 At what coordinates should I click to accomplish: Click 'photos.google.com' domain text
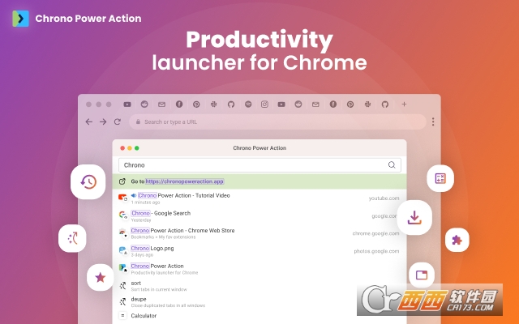[376, 251]
